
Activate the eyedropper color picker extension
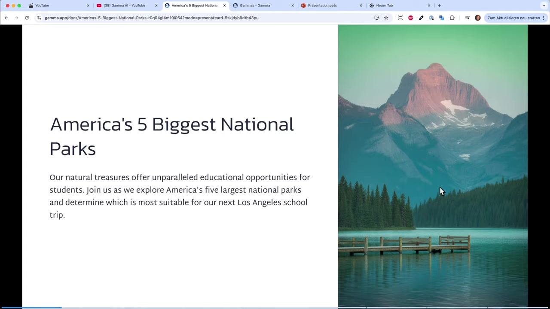(x=421, y=18)
